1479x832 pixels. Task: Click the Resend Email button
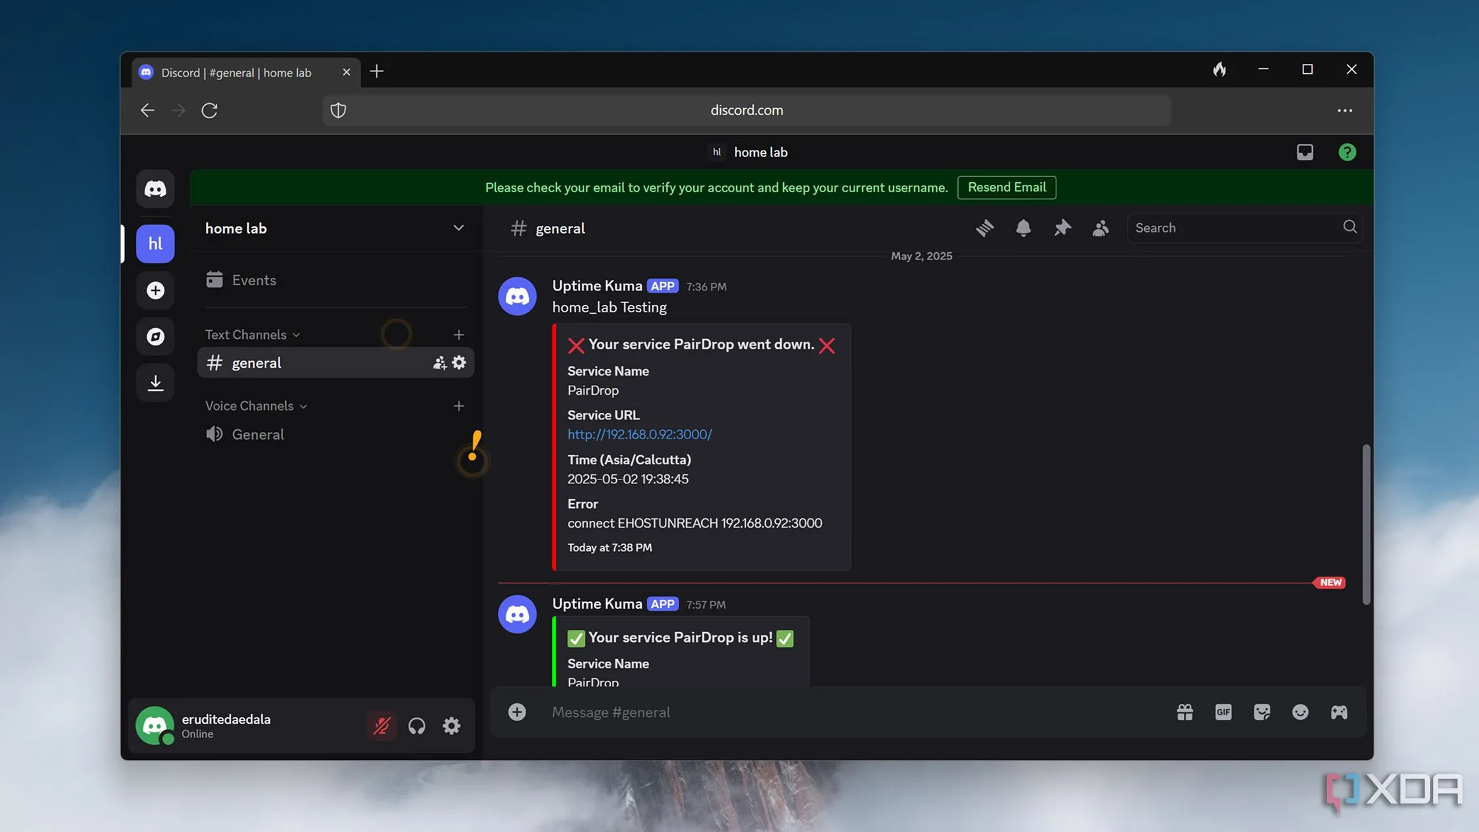[x=1006, y=188]
